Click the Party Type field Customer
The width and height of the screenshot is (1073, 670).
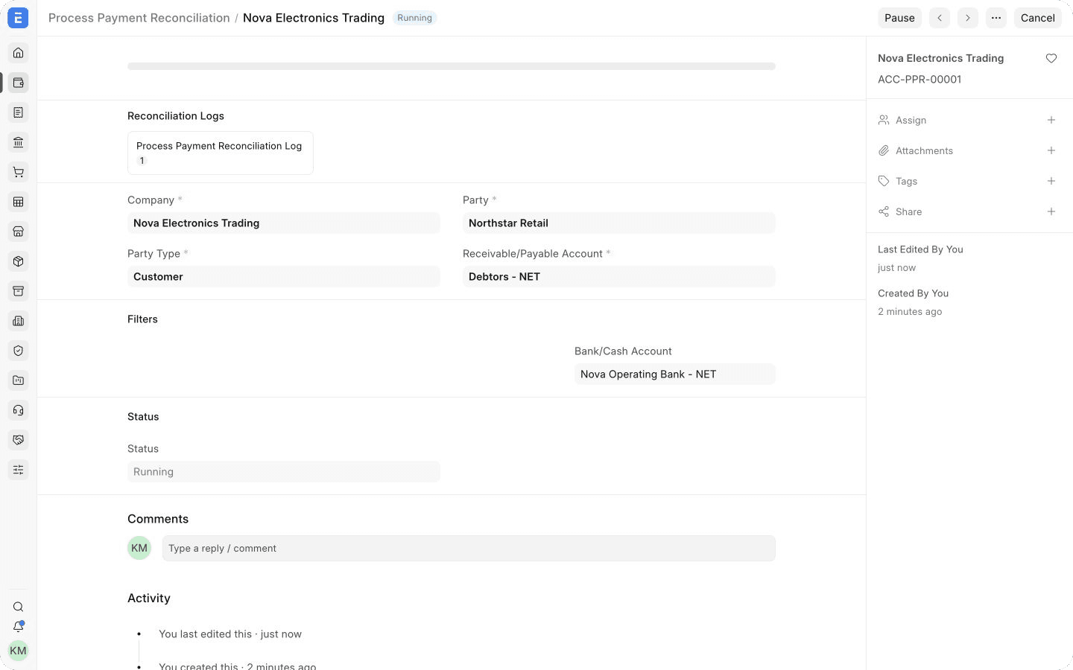284,277
